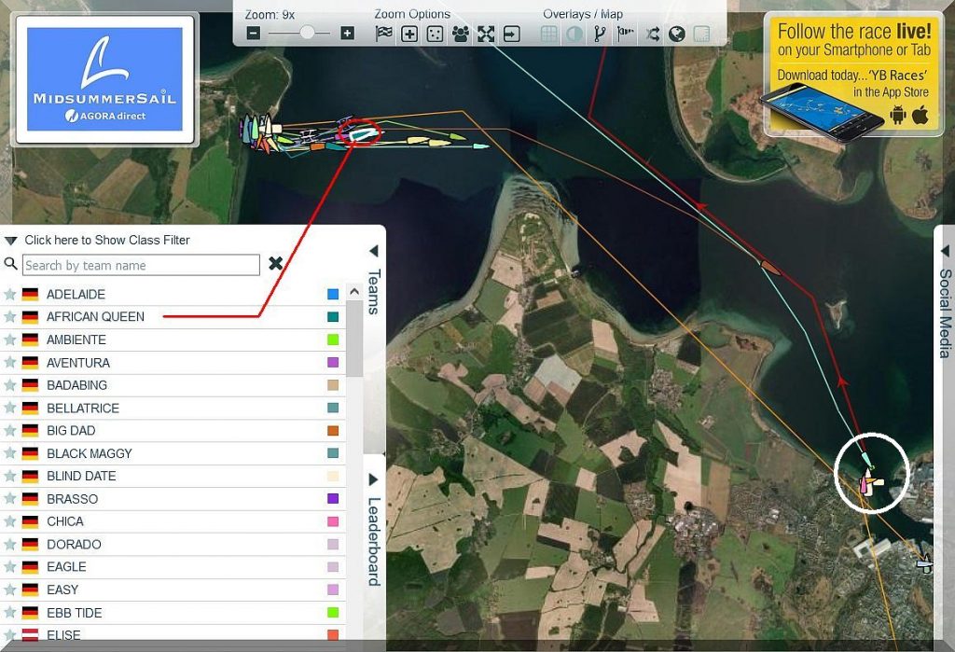Click the checkered race flag zoom icon
Screen dimensions: 955x652
[383, 35]
